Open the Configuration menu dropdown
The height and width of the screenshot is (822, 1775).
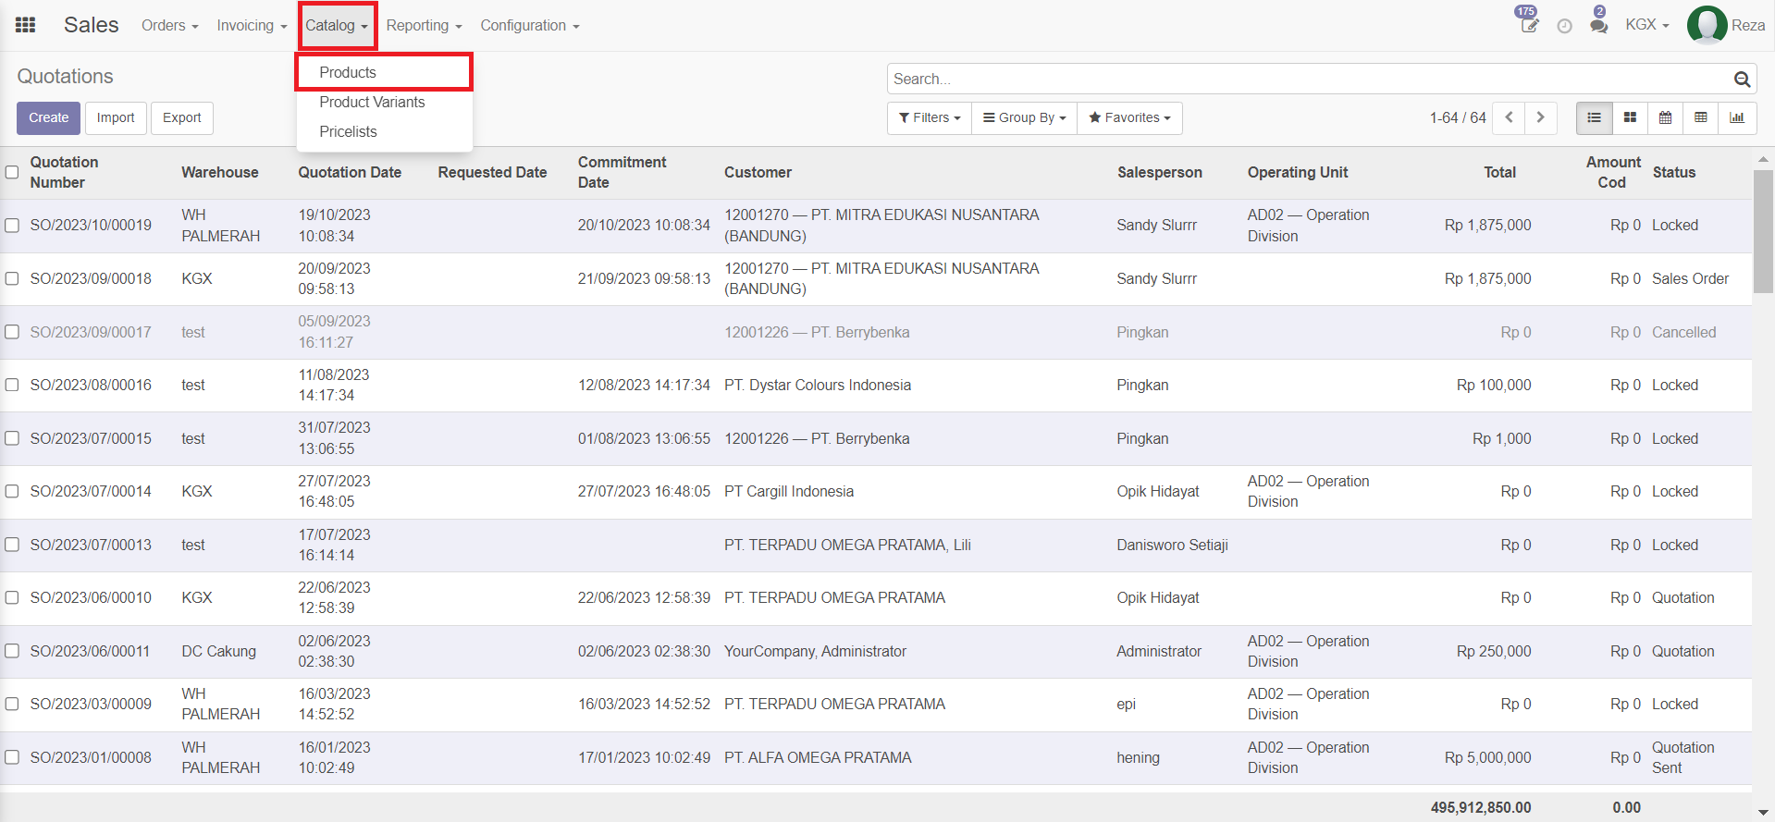(530, 26)
